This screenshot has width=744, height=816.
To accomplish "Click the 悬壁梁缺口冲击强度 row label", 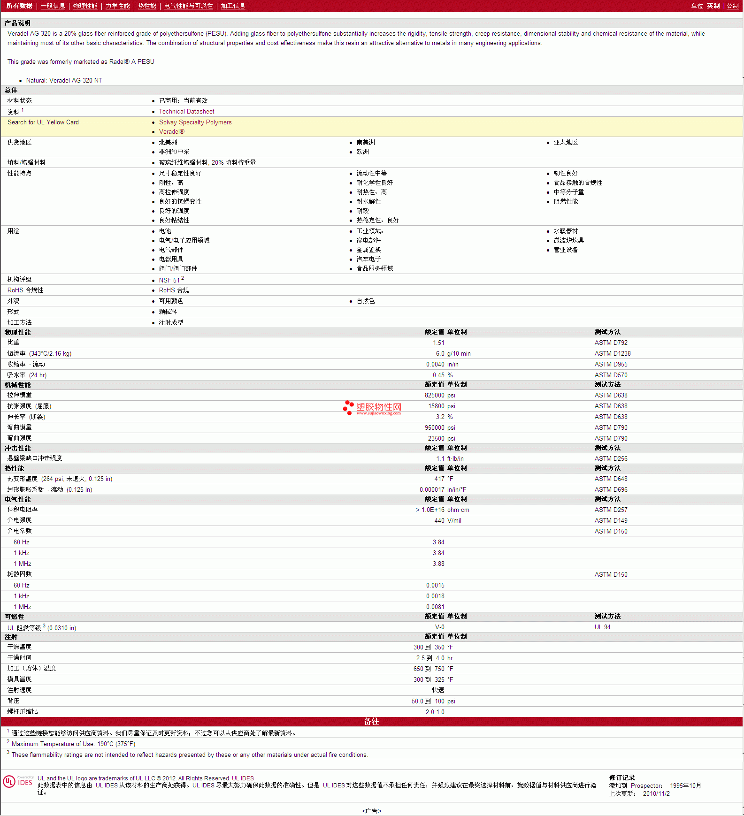I will click(x=34, y=458).
